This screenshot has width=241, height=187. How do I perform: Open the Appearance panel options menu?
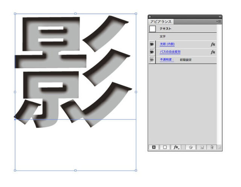(x=219, y=22)
